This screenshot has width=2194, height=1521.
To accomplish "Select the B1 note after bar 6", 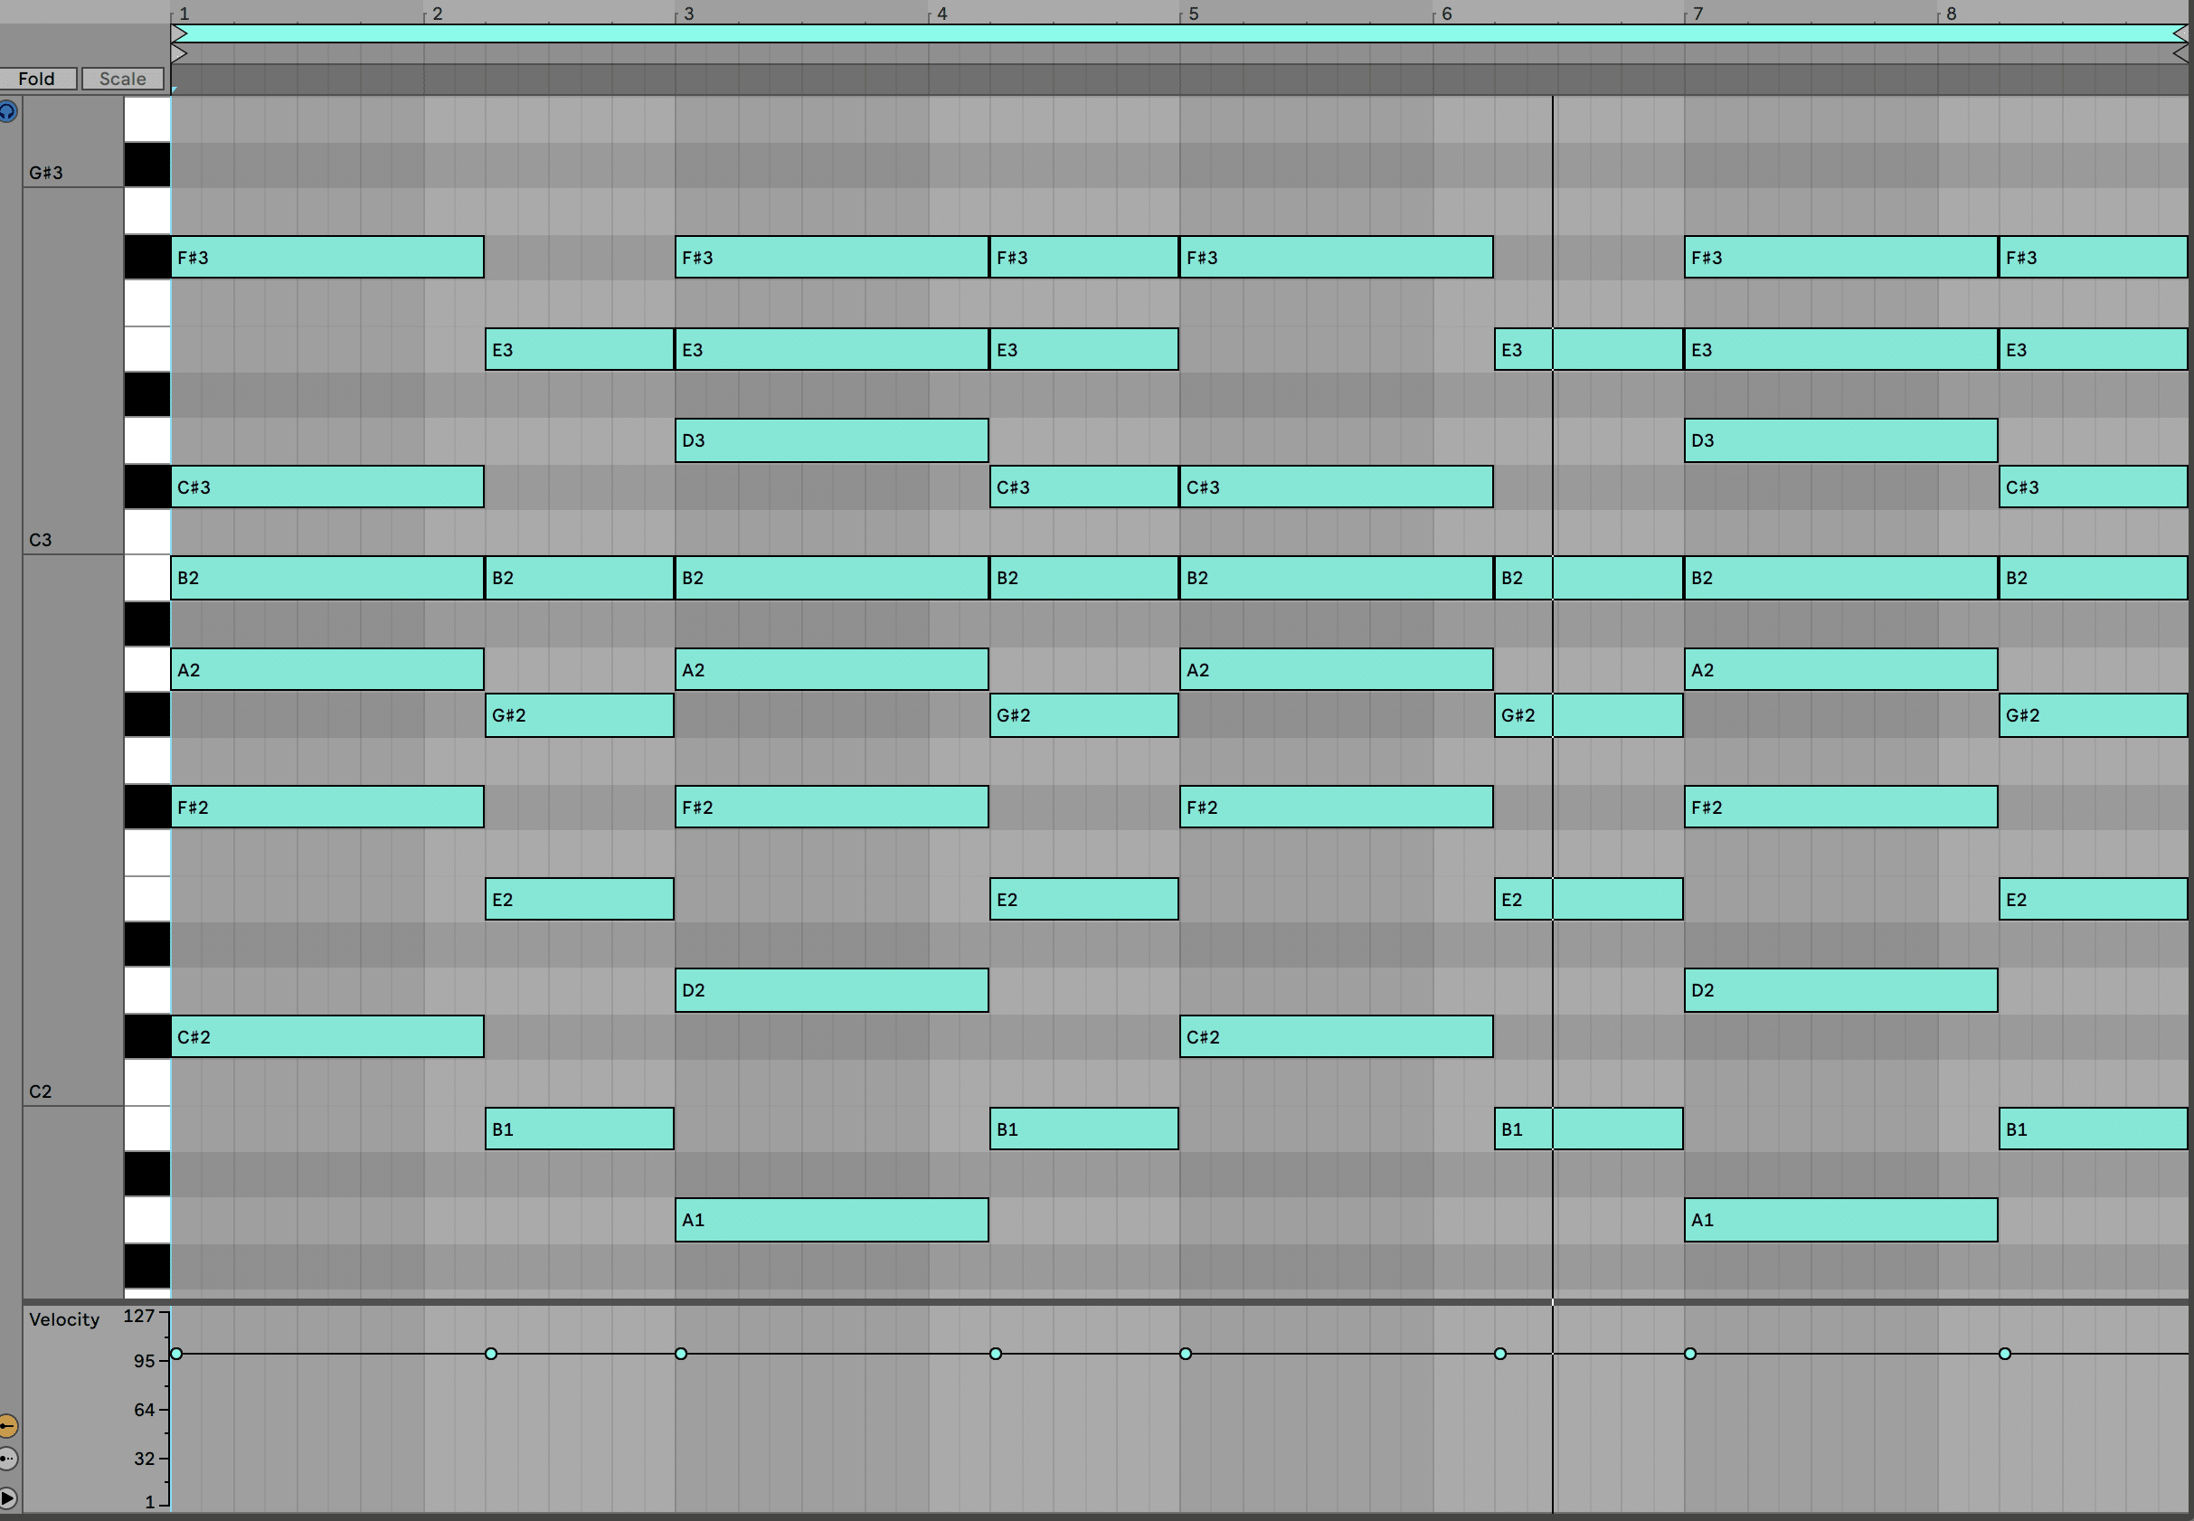I will coord(1589,1129).
